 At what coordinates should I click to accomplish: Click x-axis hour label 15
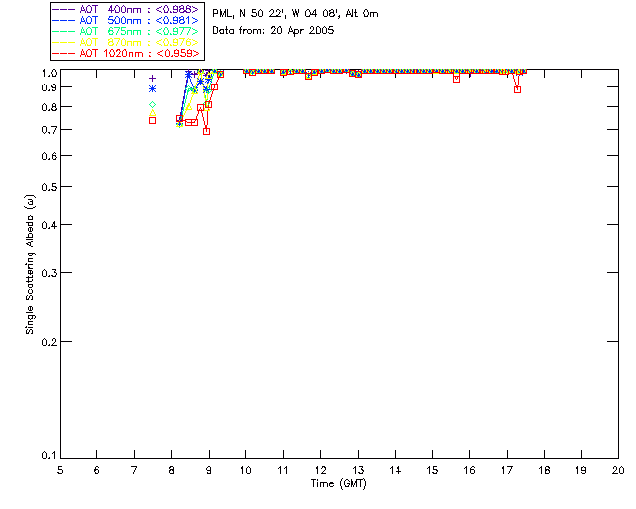pyautogui.click(x=432, y=470)
